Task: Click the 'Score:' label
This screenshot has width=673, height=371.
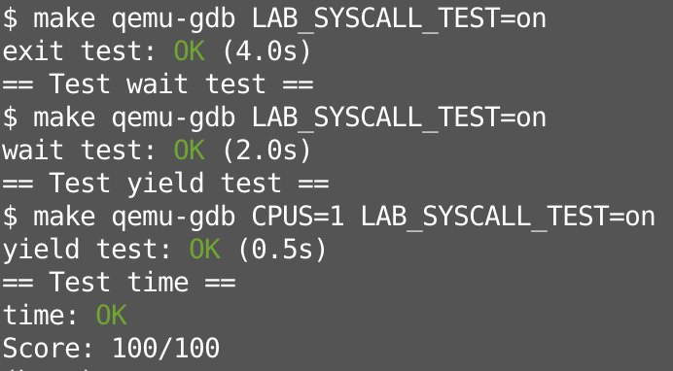Action: 48,348
